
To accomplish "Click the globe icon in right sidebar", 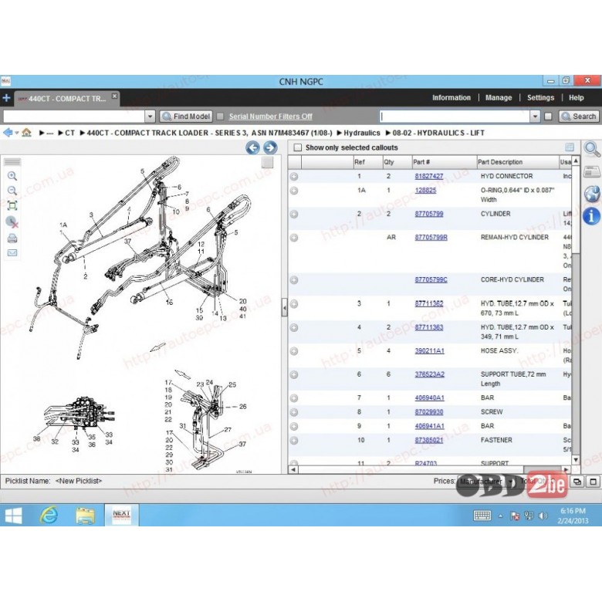I will [x=592, y=194].
